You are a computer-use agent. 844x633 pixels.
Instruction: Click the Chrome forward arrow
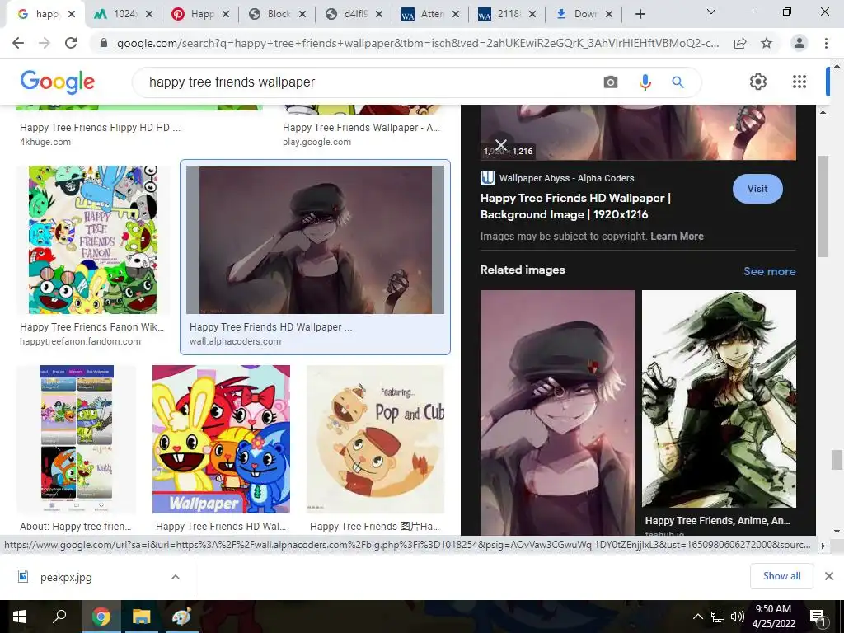click(x=45, y=43)
